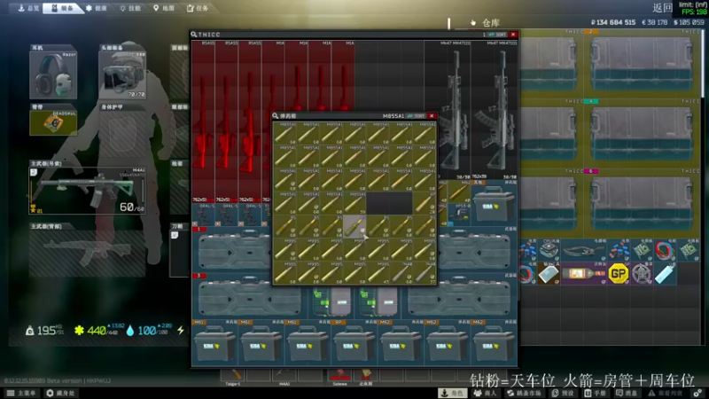Sort the THICC case contents
709x399 pixels.
(498, 35)
